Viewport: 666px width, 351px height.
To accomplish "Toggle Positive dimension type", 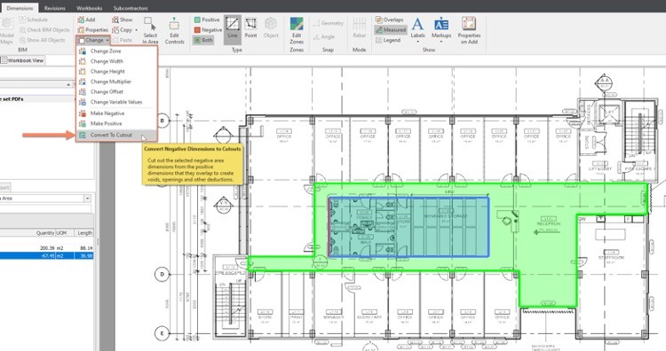I will [x=207, y=19].
